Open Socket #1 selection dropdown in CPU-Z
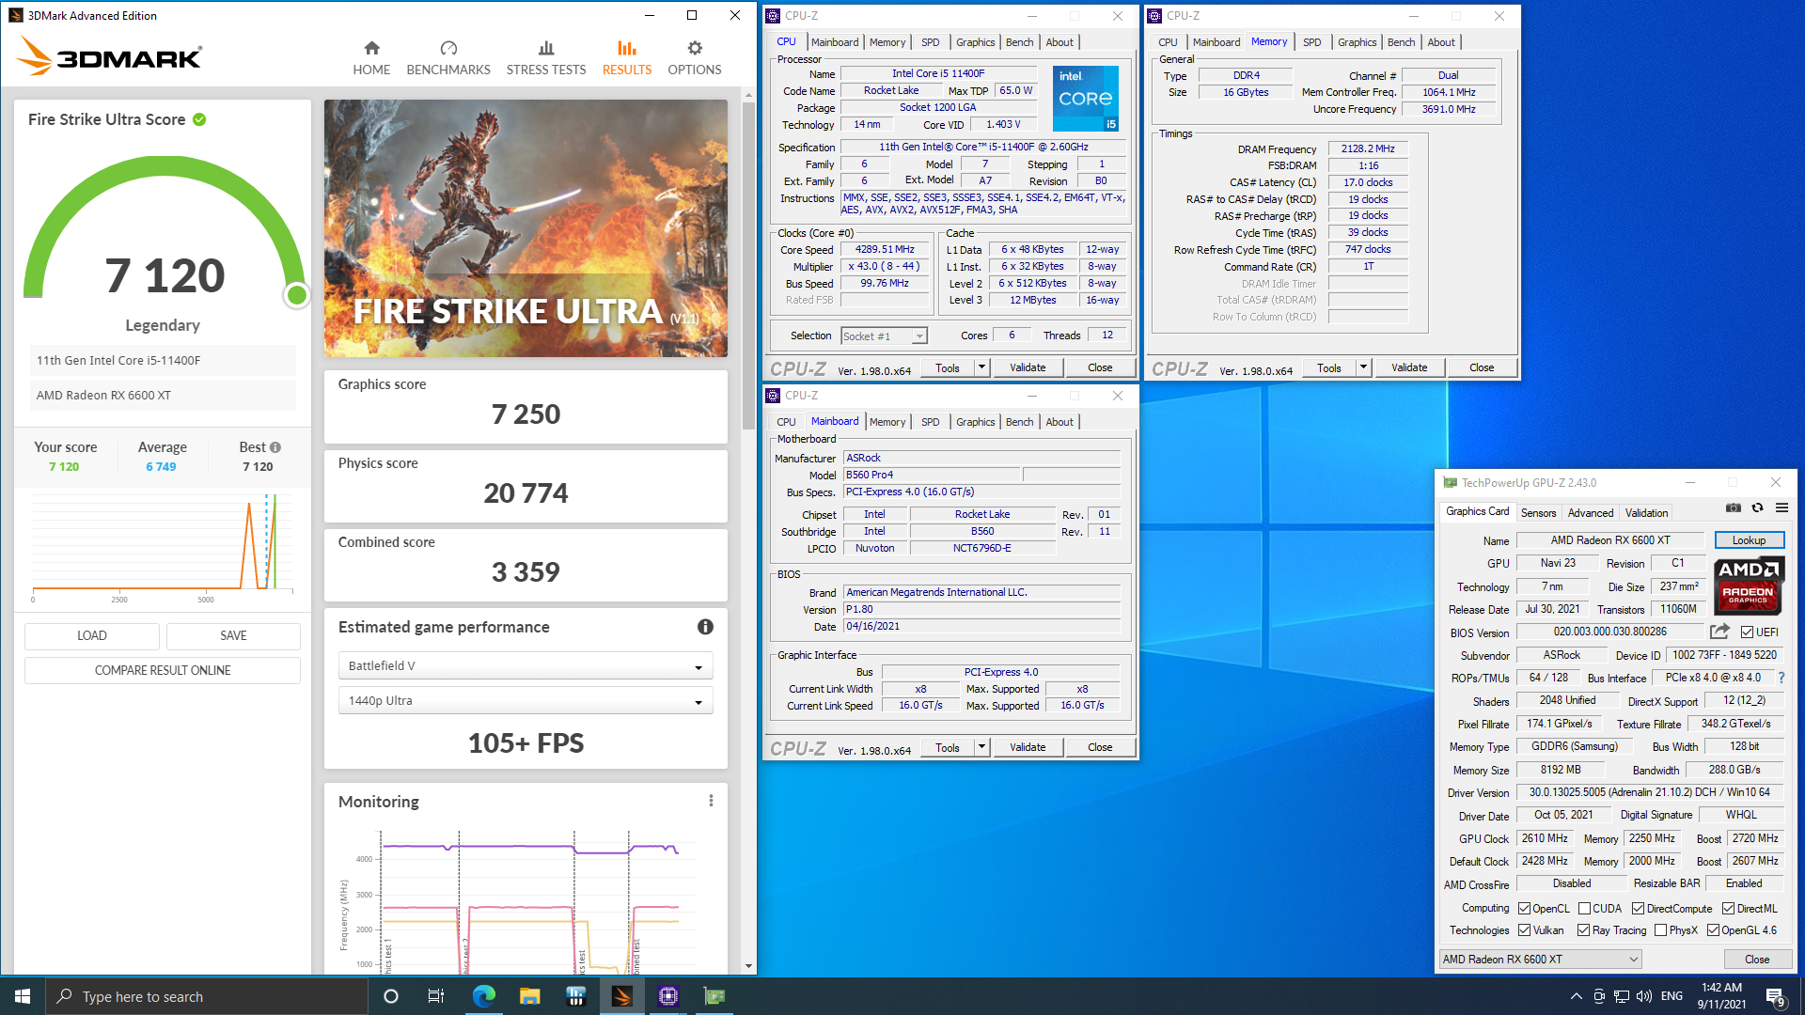The width and height of the screenshot is (1805, 1015). (x=884, y=336)
